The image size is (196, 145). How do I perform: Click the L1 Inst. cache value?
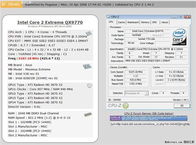click(x=176, y=76)
